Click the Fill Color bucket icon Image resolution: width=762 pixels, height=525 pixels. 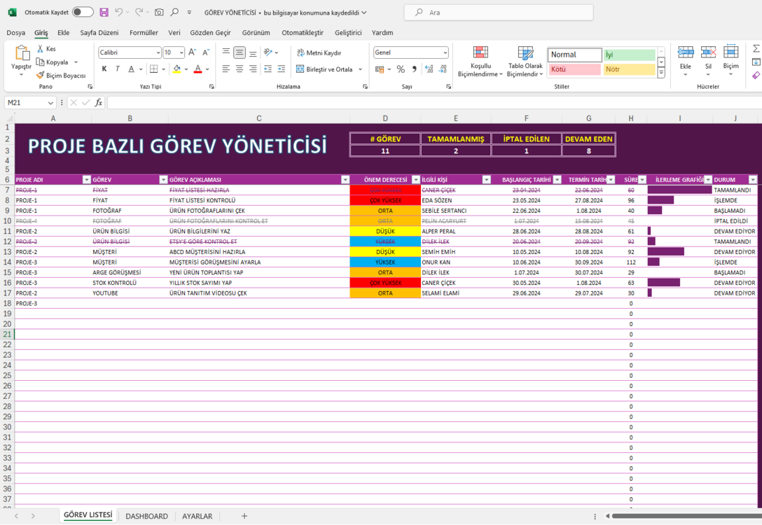[177, 69]
